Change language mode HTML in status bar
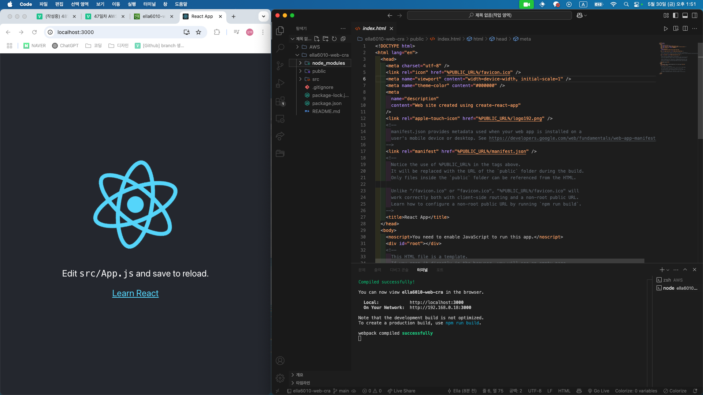The height and width of the screenshot is (395, 703). coord(564,391)
